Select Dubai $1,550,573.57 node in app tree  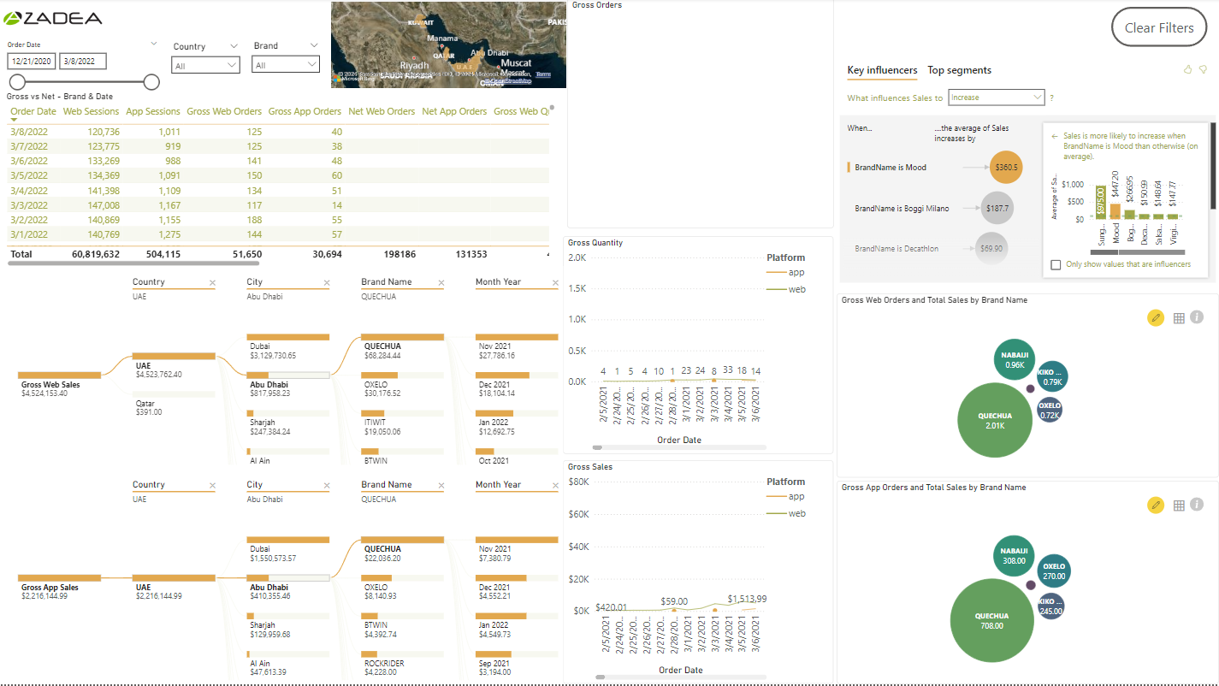tap(287, 549)
